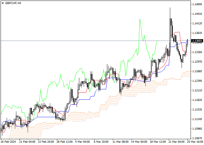Click the 28 Feb 12:00 time label

65,142
